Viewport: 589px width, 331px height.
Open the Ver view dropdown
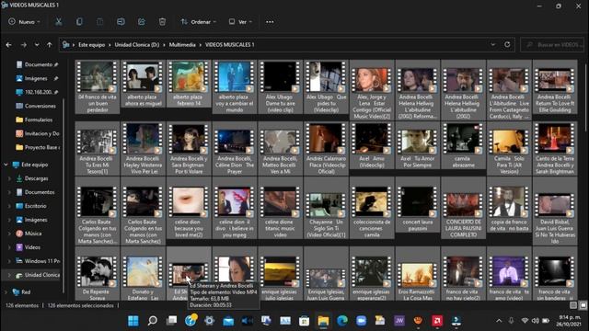tap(240, 22)
